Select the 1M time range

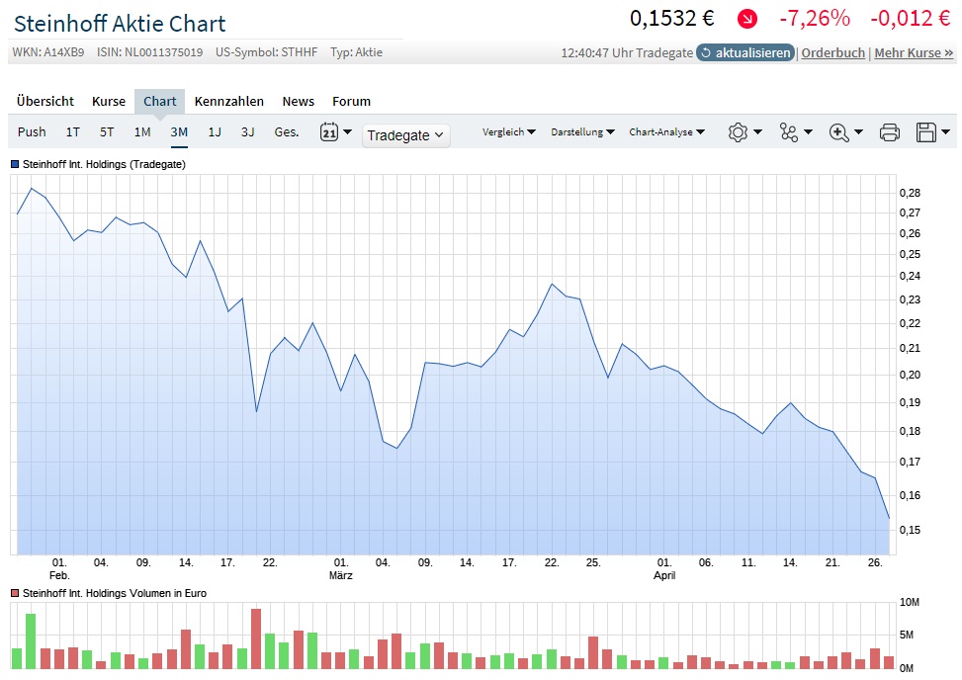142,131
